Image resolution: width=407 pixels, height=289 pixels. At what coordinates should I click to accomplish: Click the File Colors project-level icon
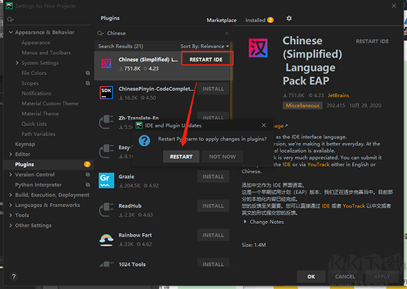click(88, 73)
